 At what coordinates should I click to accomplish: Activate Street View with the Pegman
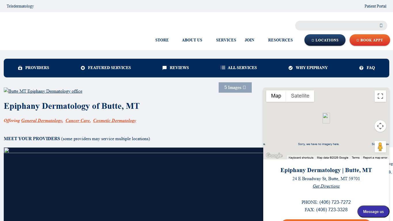[x=380, y=147]
